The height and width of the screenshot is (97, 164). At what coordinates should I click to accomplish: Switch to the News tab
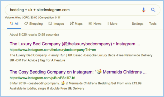95,24
